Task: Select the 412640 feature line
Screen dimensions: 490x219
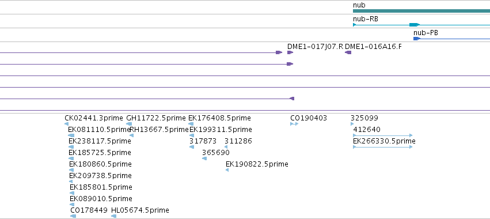Action: [x=382, y=135]
